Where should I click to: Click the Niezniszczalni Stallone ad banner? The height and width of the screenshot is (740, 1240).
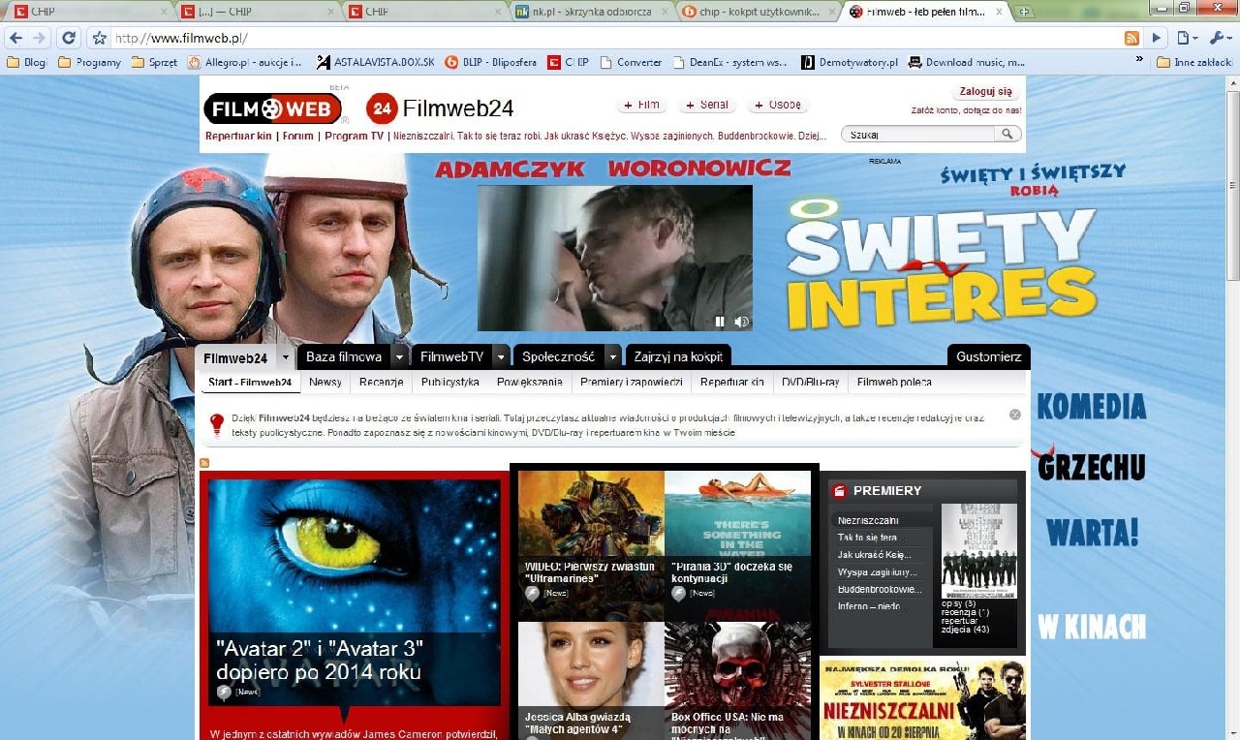click(x=922, y=699)
